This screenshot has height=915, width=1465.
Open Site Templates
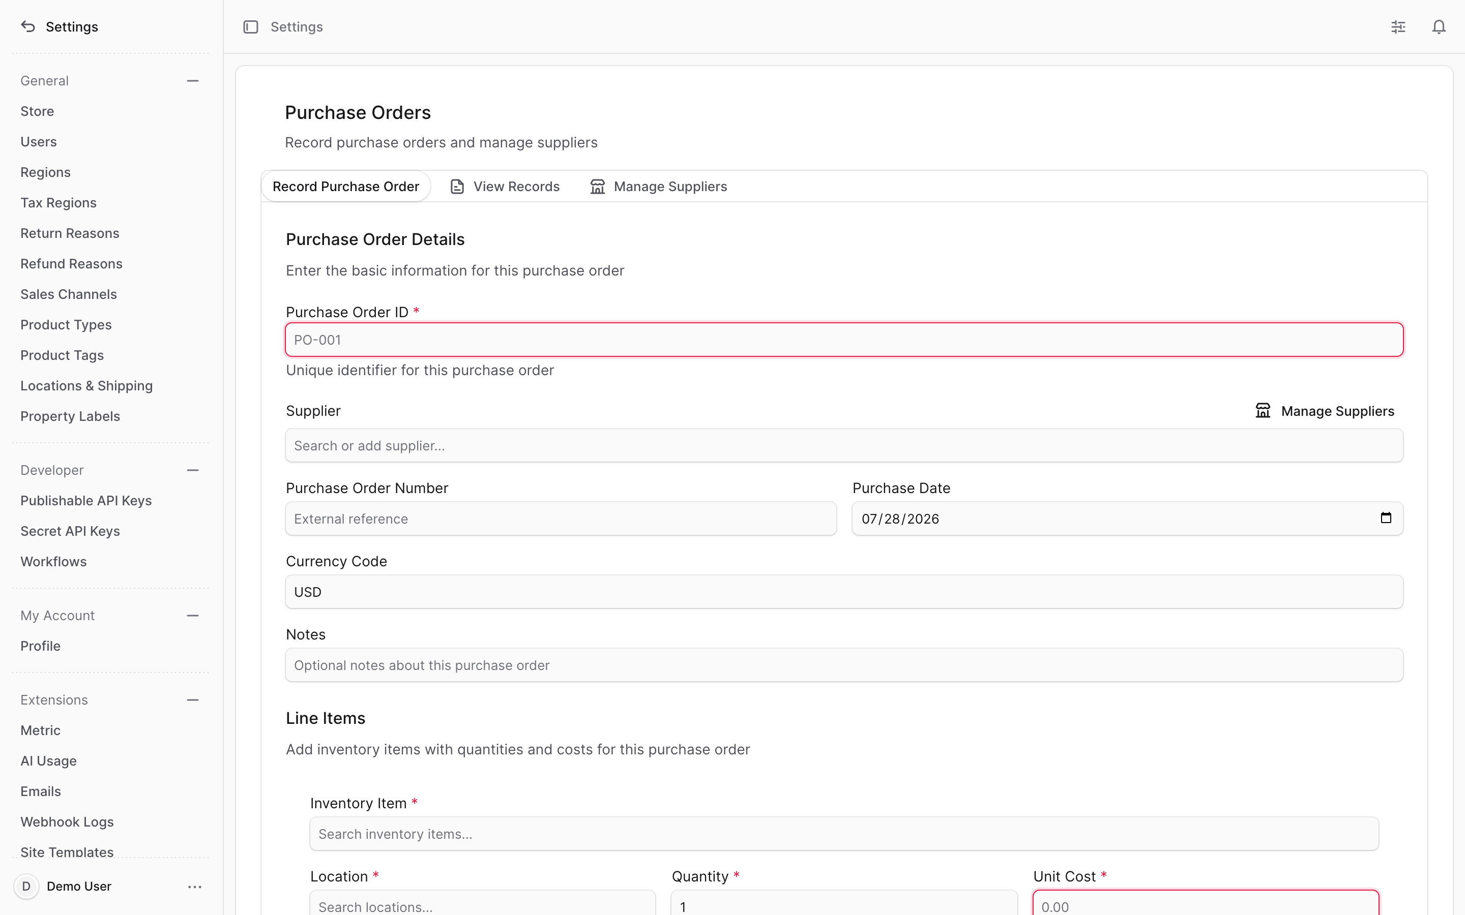tap(67, 851)
